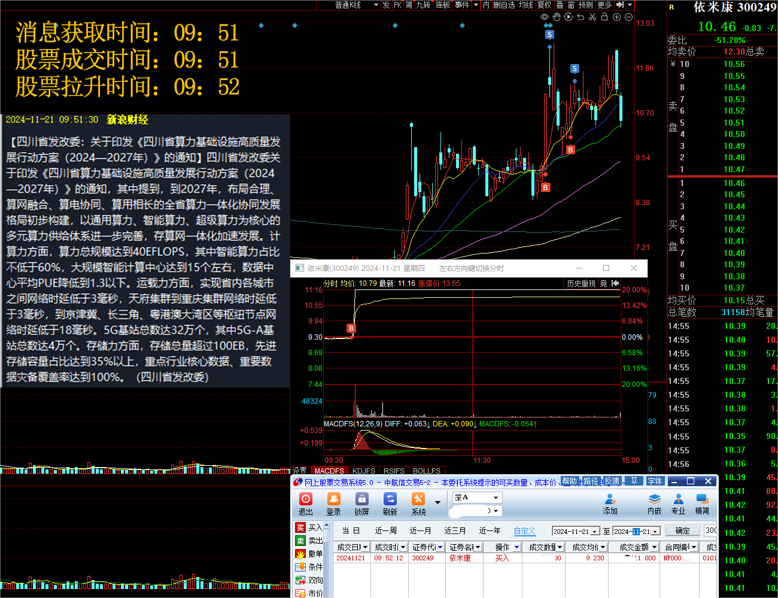
Task: Switch to the KDJFS indicator tab
Action: coord(364,471)
